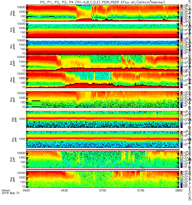Click the '2019 May 31' date label

pos(10,193)
